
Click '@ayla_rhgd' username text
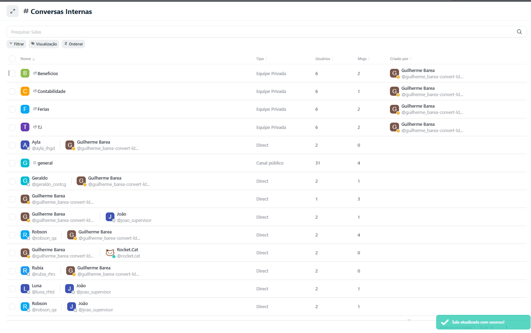point(43,149)
